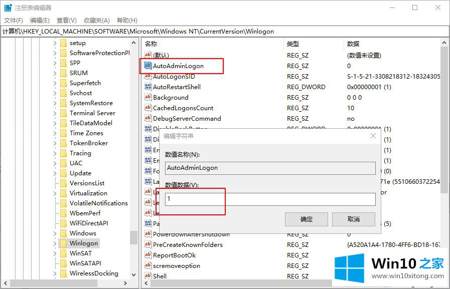Click the folder icon of the SPP key

(x=63, y=63)
